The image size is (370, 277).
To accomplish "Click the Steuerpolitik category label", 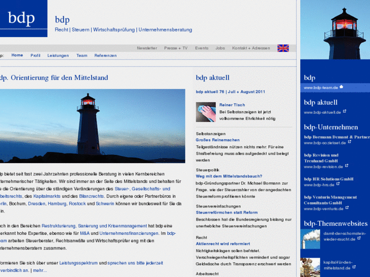I will pos(208,170).
